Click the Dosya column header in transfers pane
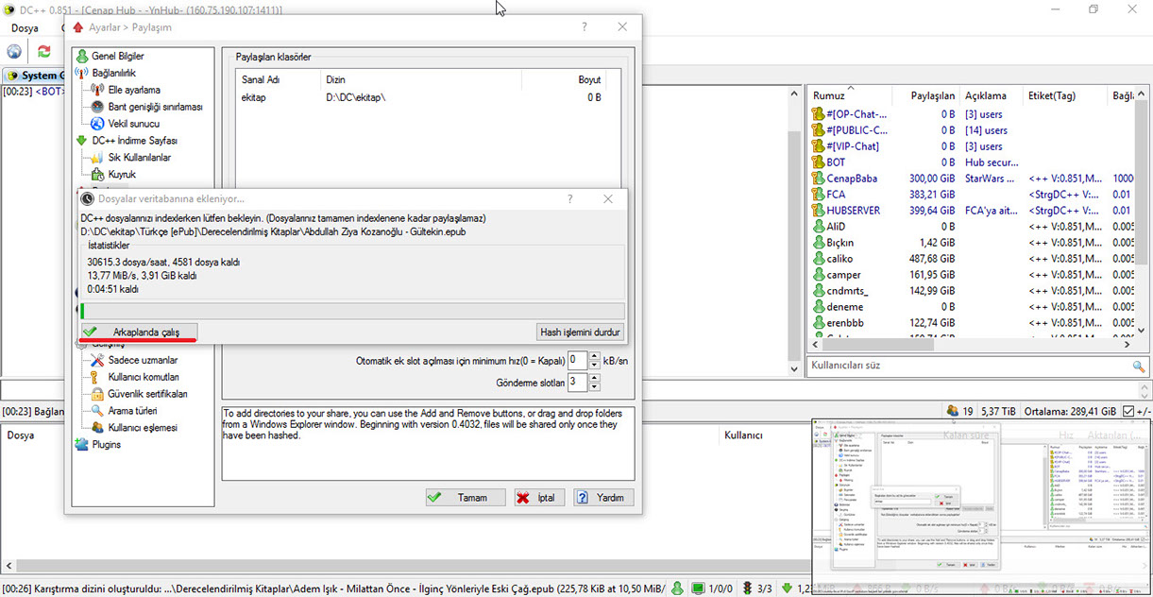Image resolution: width=1153 pixels, height=597 pixels. click(x=21, y=435)
